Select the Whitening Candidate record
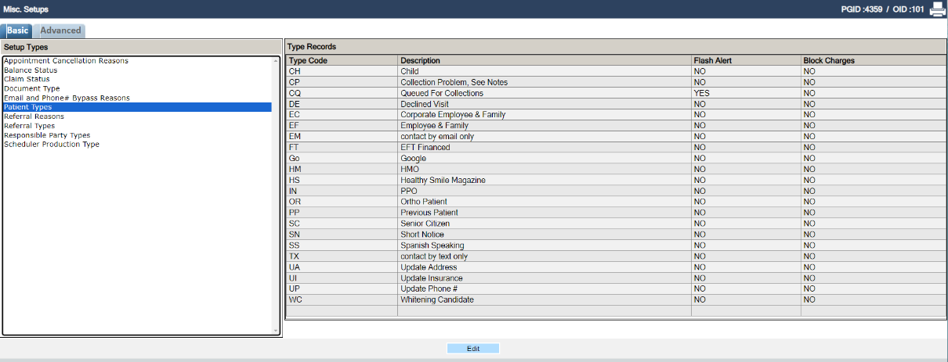 (436, 299)
